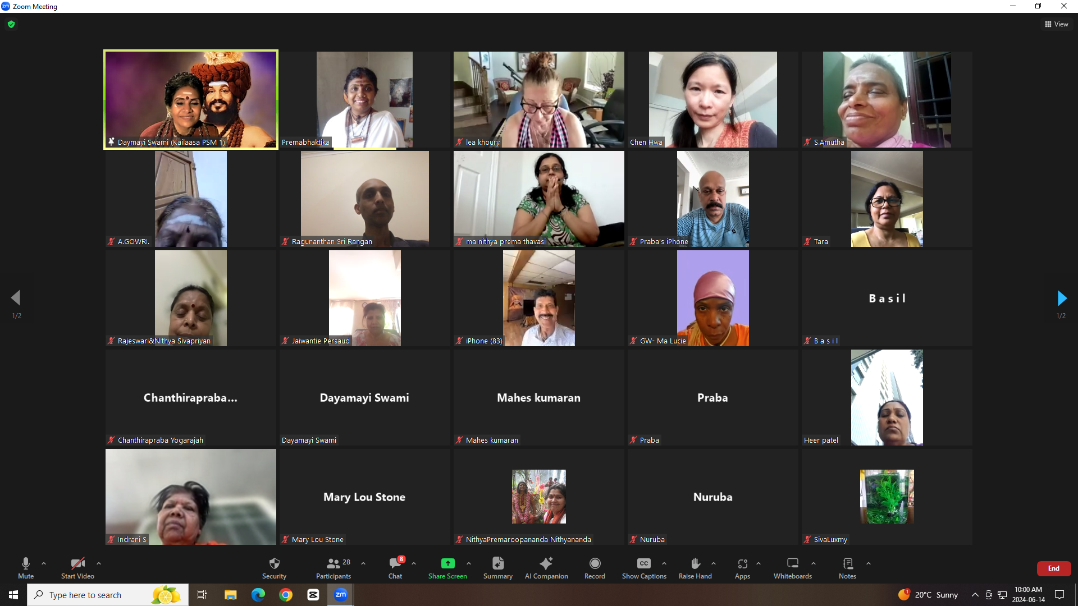Select Daymayi Swami's pinned video tile

pos(191,99)
